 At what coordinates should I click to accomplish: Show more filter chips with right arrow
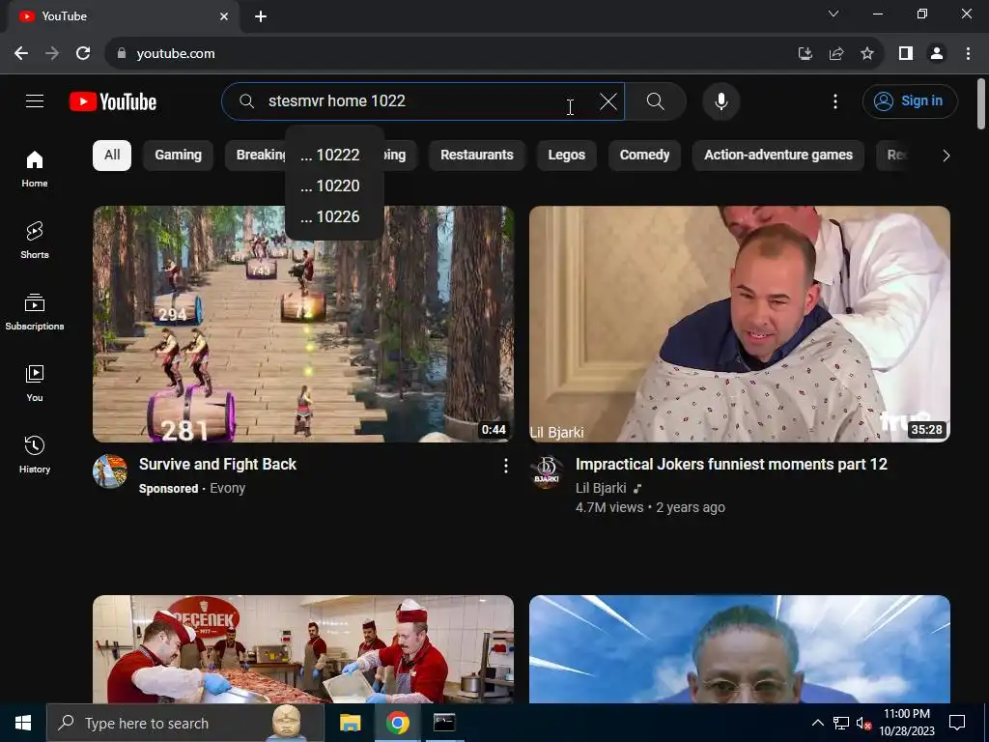946,156
